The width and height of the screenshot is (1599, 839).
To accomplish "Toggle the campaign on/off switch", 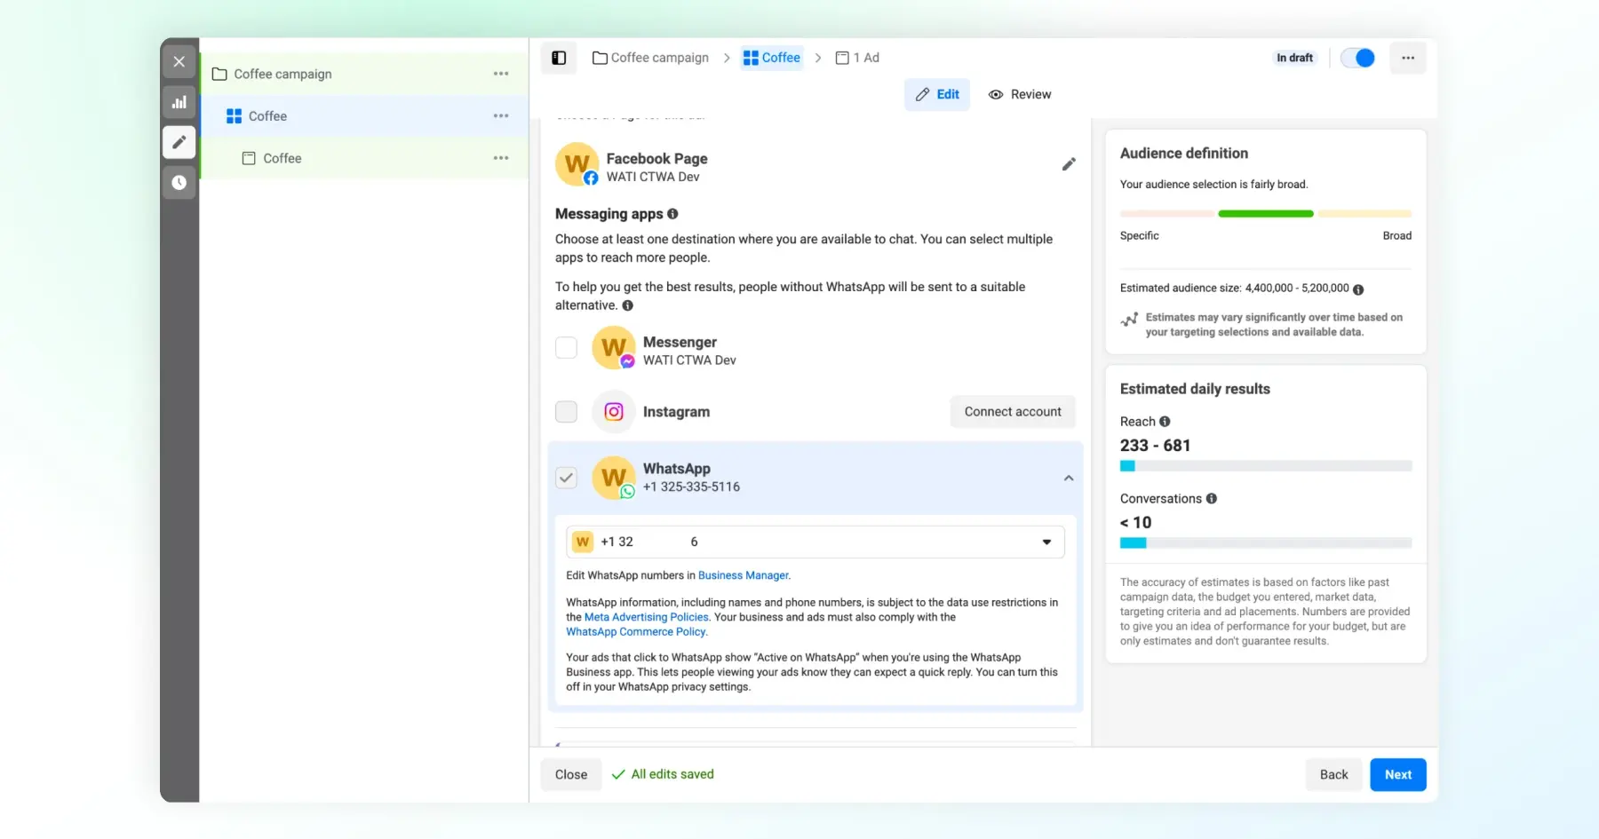I will point(1357,58).
